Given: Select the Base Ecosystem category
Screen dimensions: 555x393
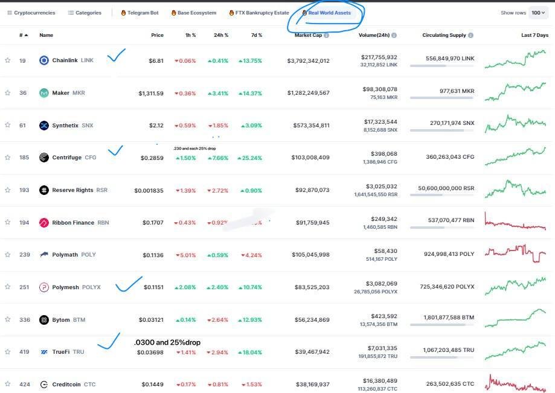Looking at the screenshot, I should point(194,13).
